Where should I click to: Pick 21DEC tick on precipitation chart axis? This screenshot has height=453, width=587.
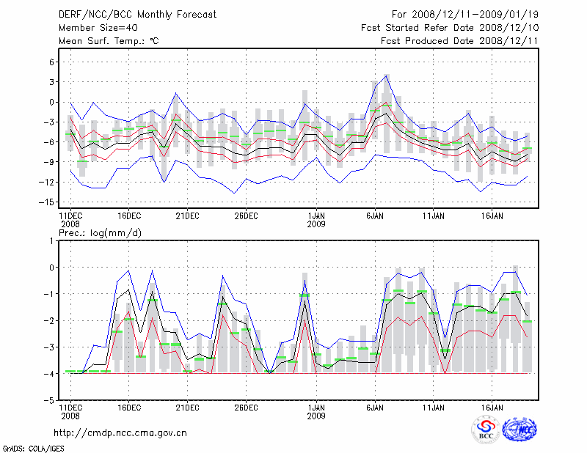tap(187, 408)
